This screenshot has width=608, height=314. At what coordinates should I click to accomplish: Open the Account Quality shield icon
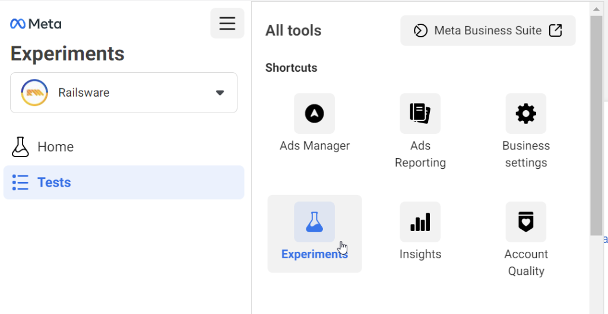[x=525, y=222]
